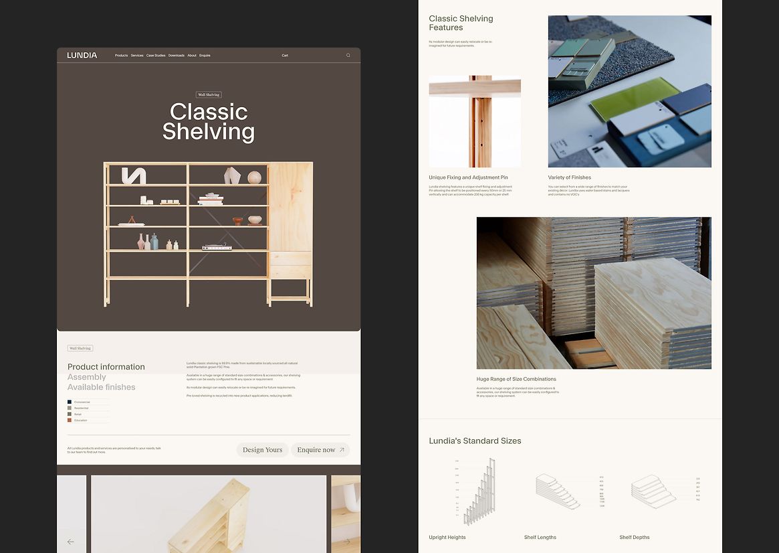This screenshot has width=779, height=553.
Task: Select the Education color swatch
Action: [69, 420]
